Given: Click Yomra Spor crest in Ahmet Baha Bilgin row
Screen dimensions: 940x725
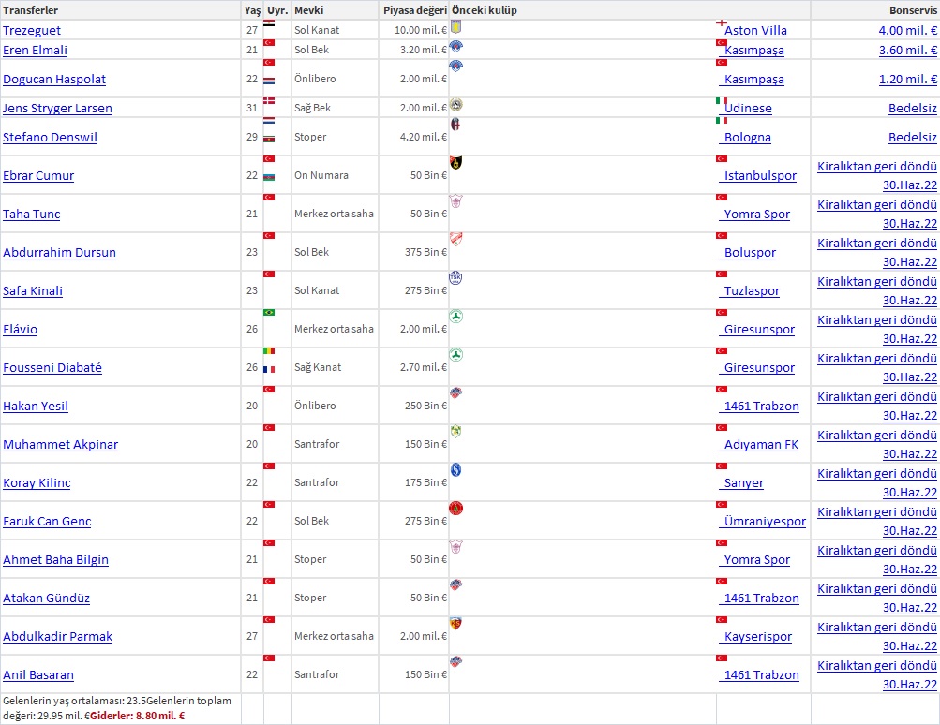Looking at the screenshot, I should pos(455,546).
